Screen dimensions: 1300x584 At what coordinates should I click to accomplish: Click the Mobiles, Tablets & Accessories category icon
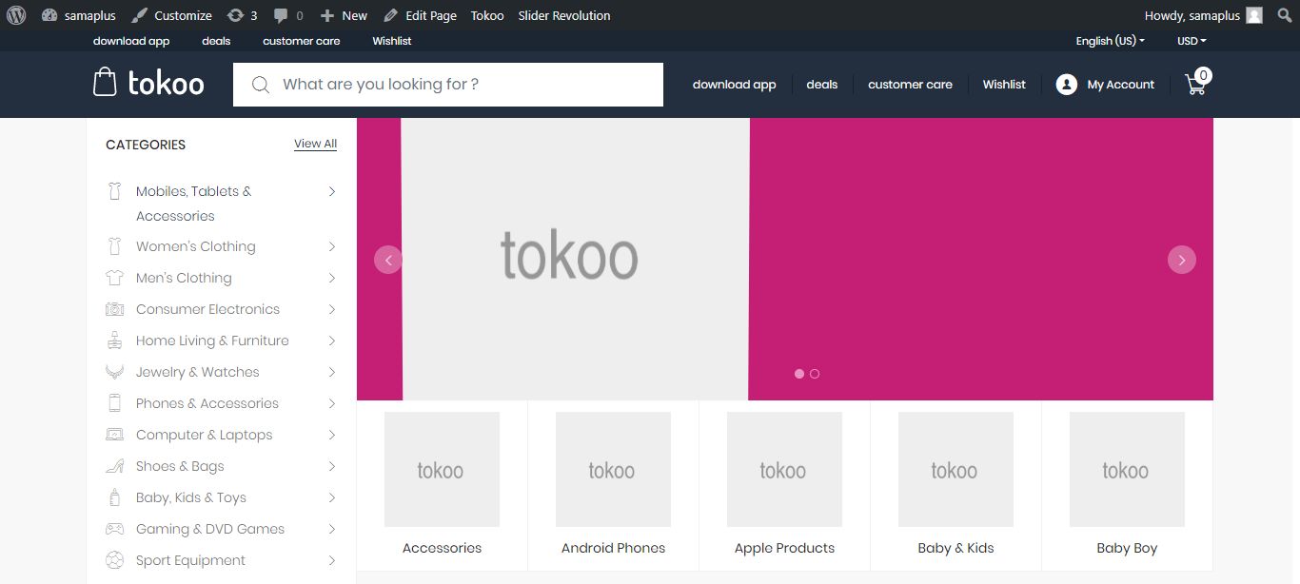coord(115,191)
